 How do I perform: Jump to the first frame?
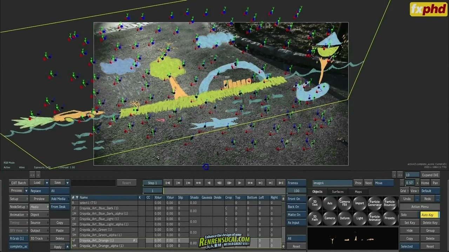168,183
